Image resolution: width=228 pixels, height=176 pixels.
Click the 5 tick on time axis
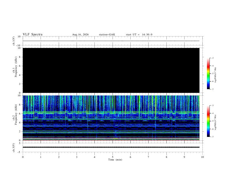[113, 157]
